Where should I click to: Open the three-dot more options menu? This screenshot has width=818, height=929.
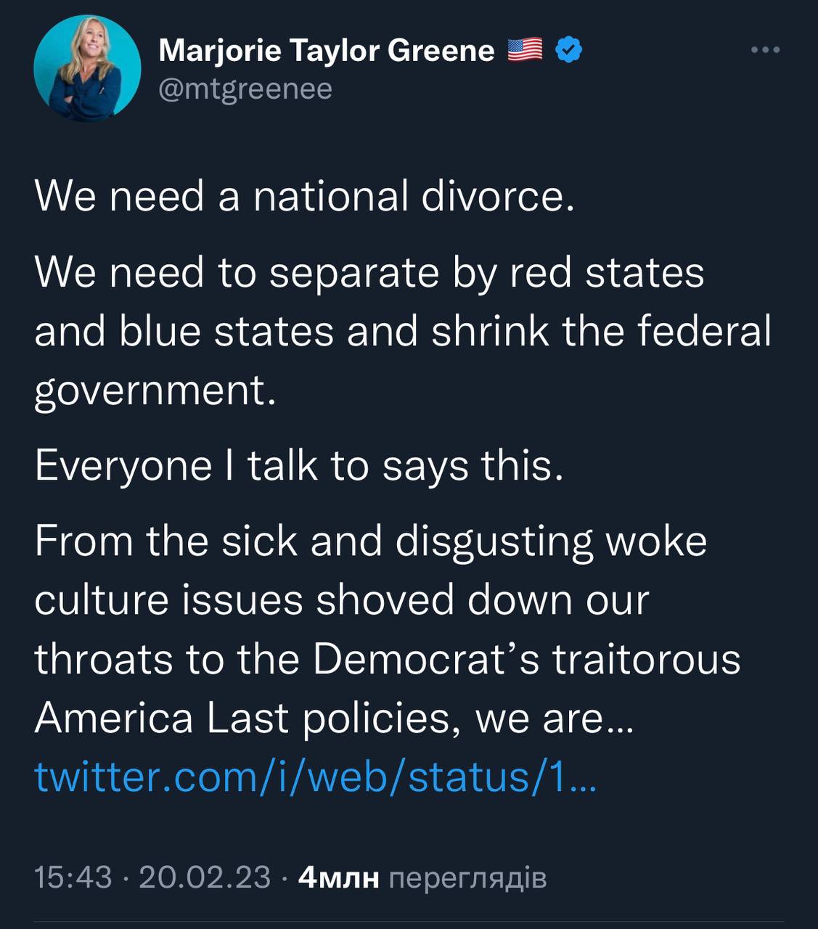coord(765,50)
